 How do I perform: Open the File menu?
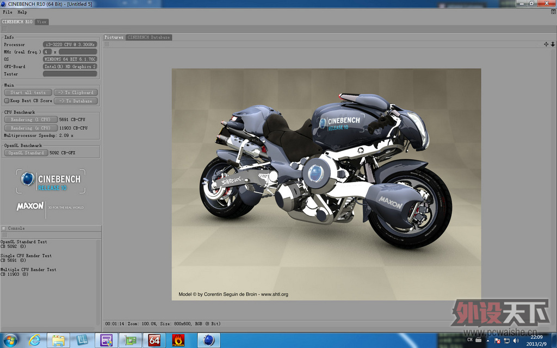[x=8, y=12]
